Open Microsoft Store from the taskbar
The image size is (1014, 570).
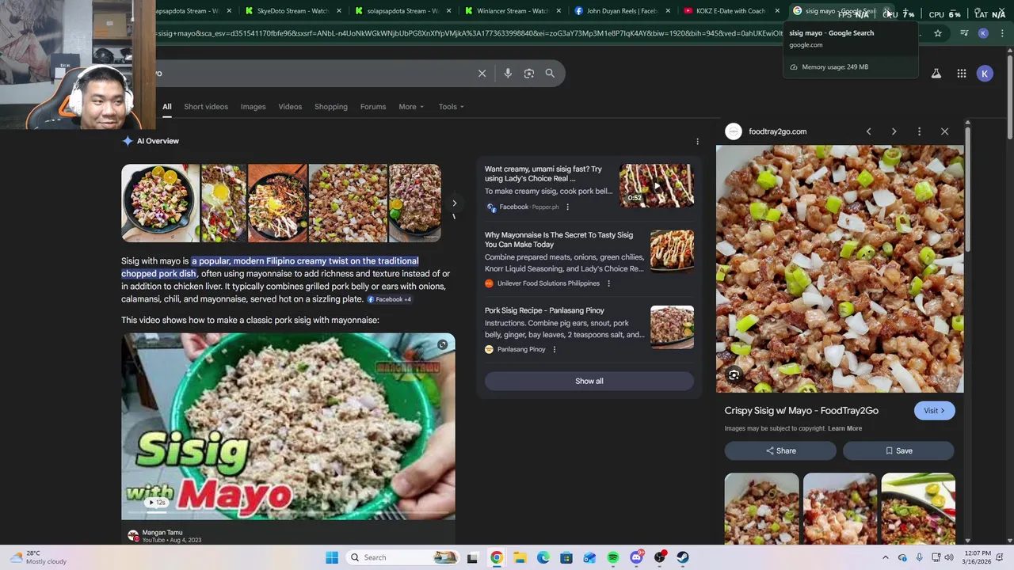point(566,557)
